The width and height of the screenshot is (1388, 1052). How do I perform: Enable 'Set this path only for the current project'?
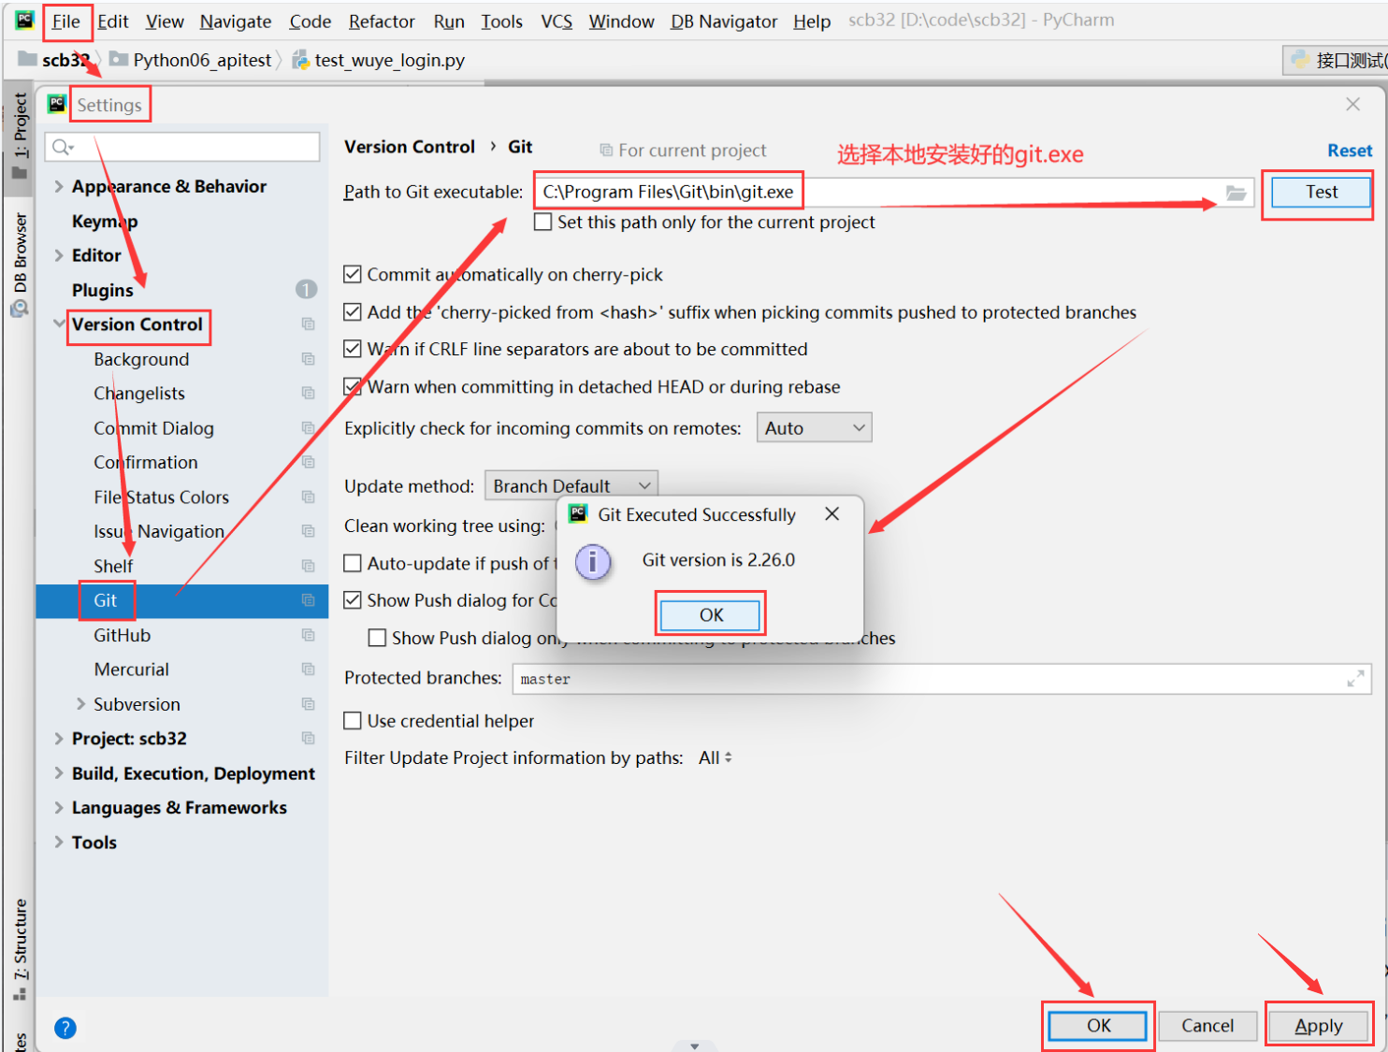(x=542, y=223)
